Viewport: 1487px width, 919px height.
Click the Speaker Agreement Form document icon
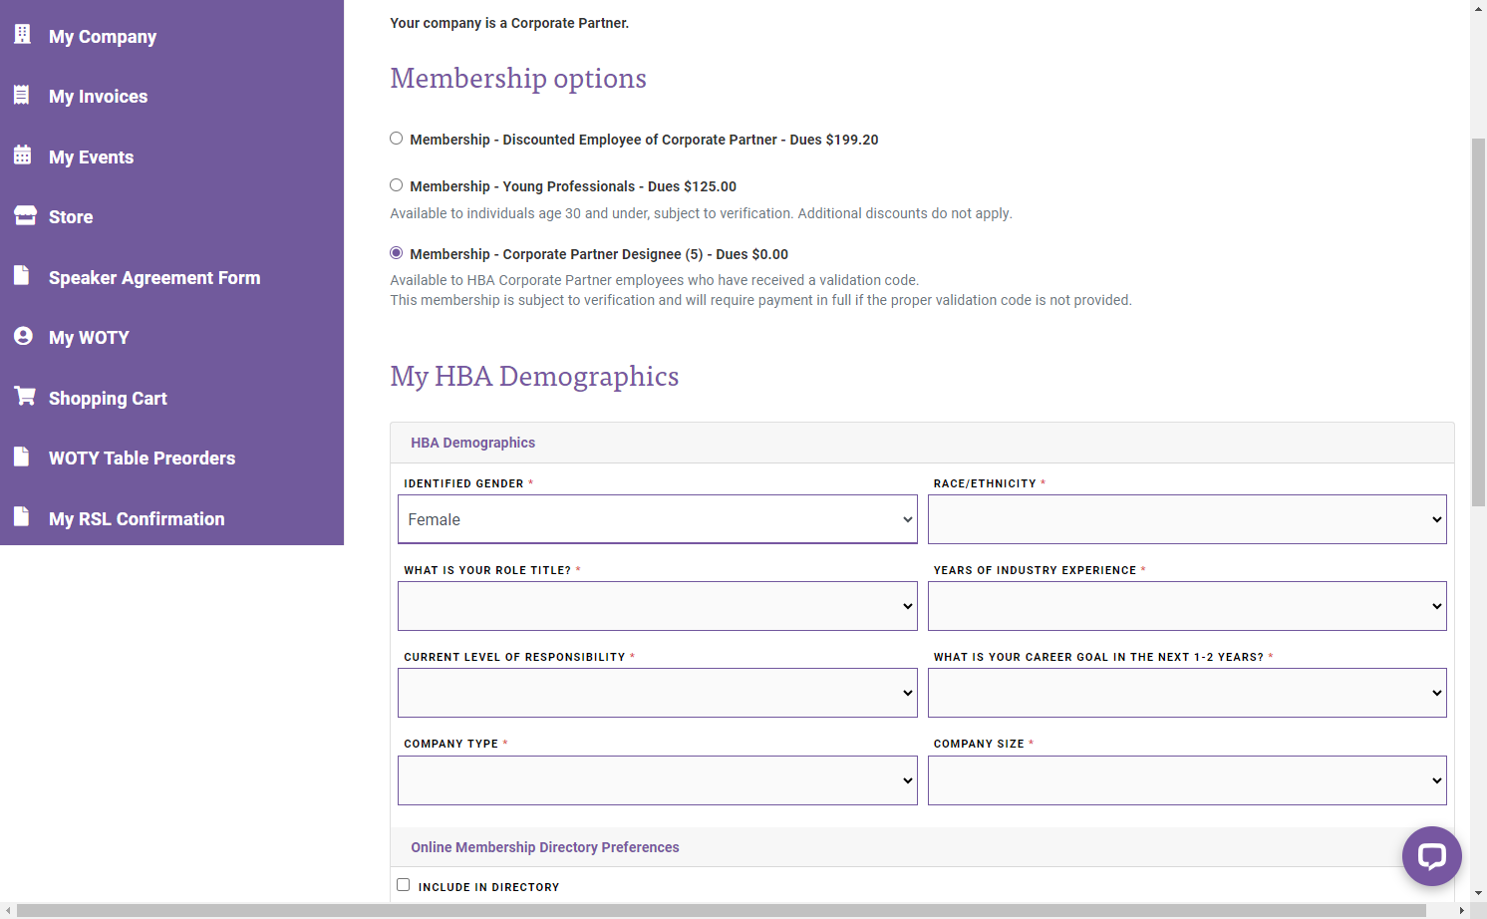click(22, 275)
